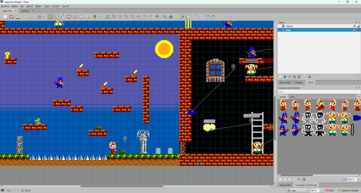Viewport: 361px width, 193px height.
Task: Click the Save toolbar icon
Action: [18, 17]
